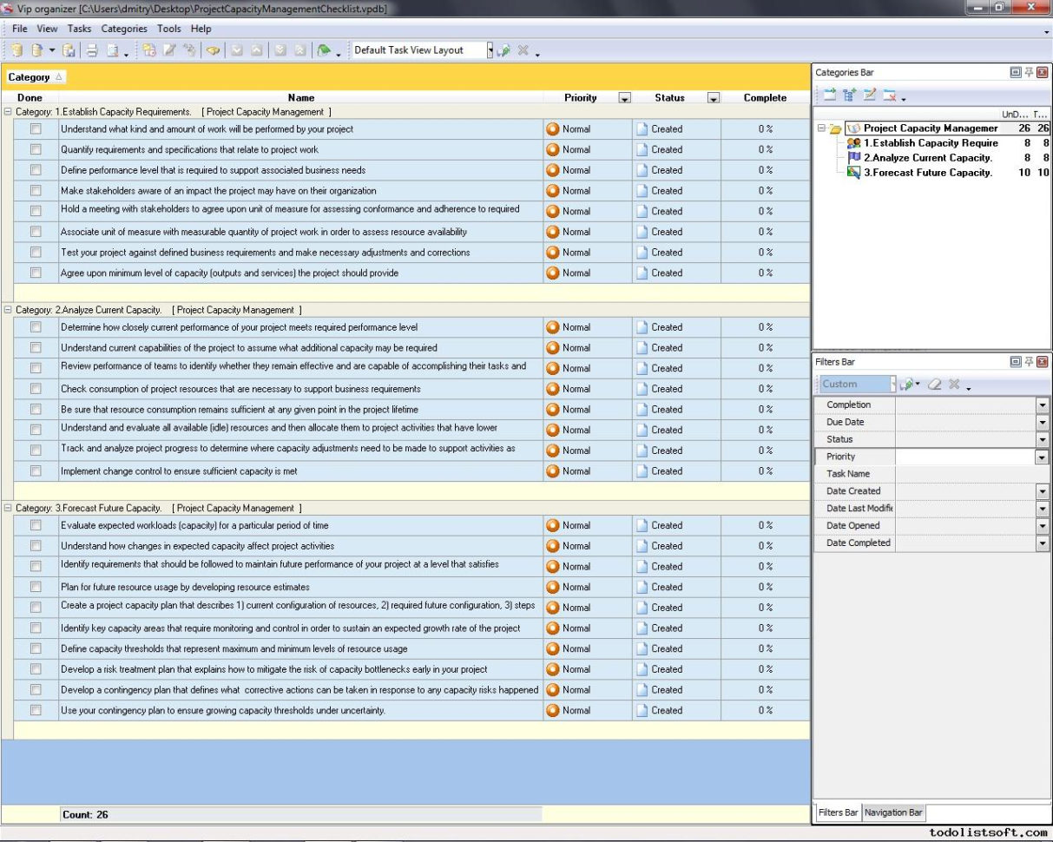The image size is (1053, 842).
Task: Pin the Categories Bar panel
Action: click(x=1029, y=72)
